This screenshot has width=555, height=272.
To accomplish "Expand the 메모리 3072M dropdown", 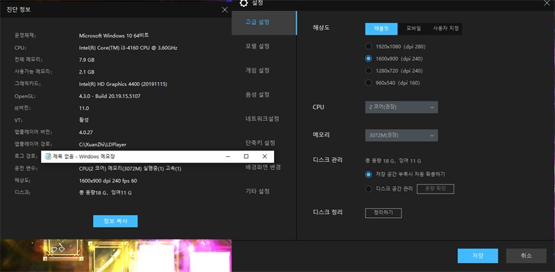I will click(x=402, y=135).
